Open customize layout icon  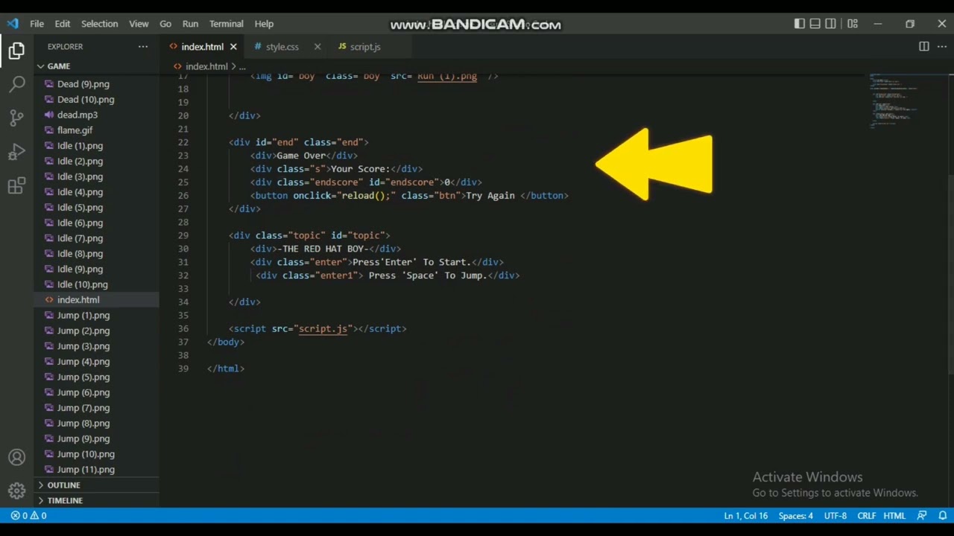(x=852, y=23)
